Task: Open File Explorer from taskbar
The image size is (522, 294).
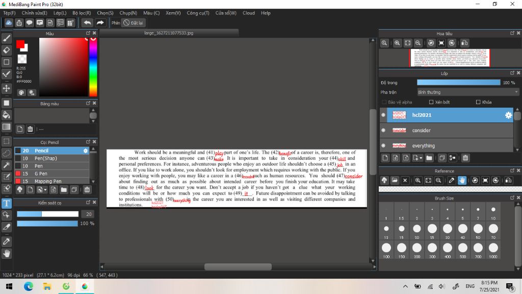Action: 47,286
